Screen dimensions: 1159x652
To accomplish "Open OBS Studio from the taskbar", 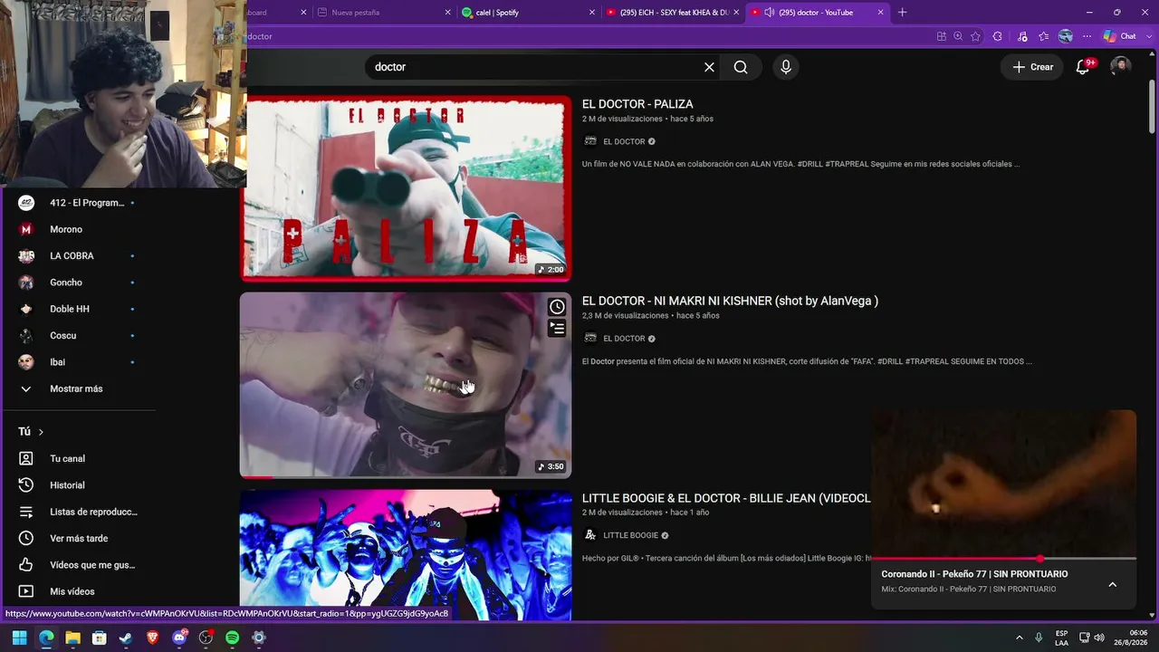I will point(206,638).
